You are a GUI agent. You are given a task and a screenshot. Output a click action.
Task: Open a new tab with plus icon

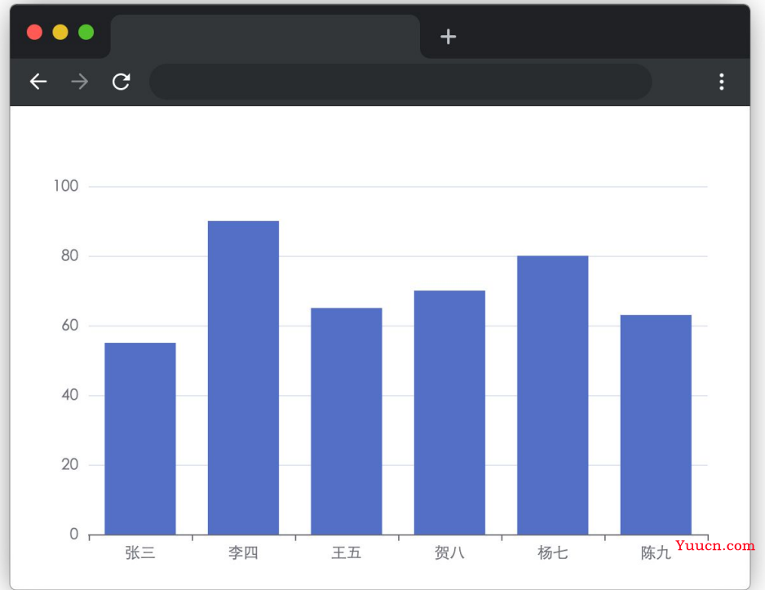coord(448,37)
